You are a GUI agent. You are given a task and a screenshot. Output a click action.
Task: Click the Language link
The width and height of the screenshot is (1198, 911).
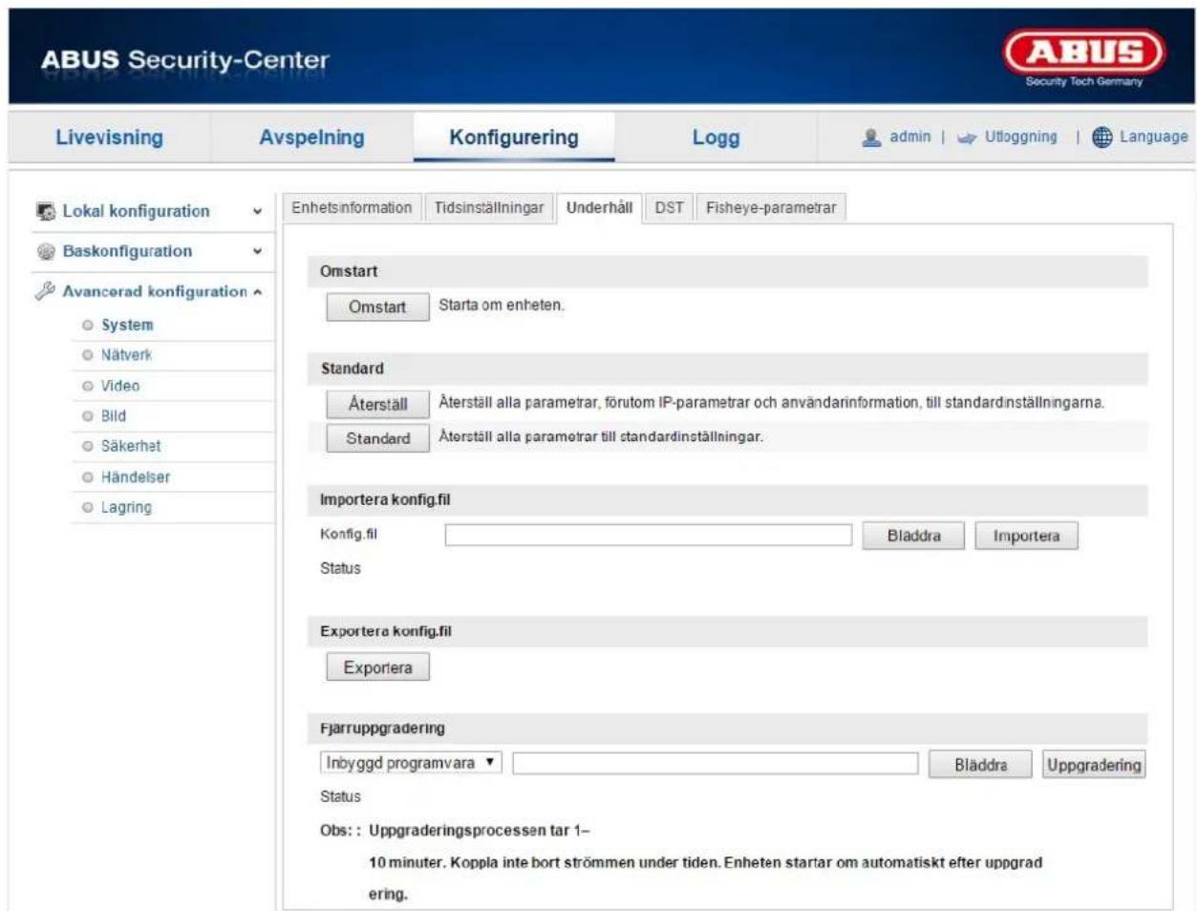[x=1153, y=137]
